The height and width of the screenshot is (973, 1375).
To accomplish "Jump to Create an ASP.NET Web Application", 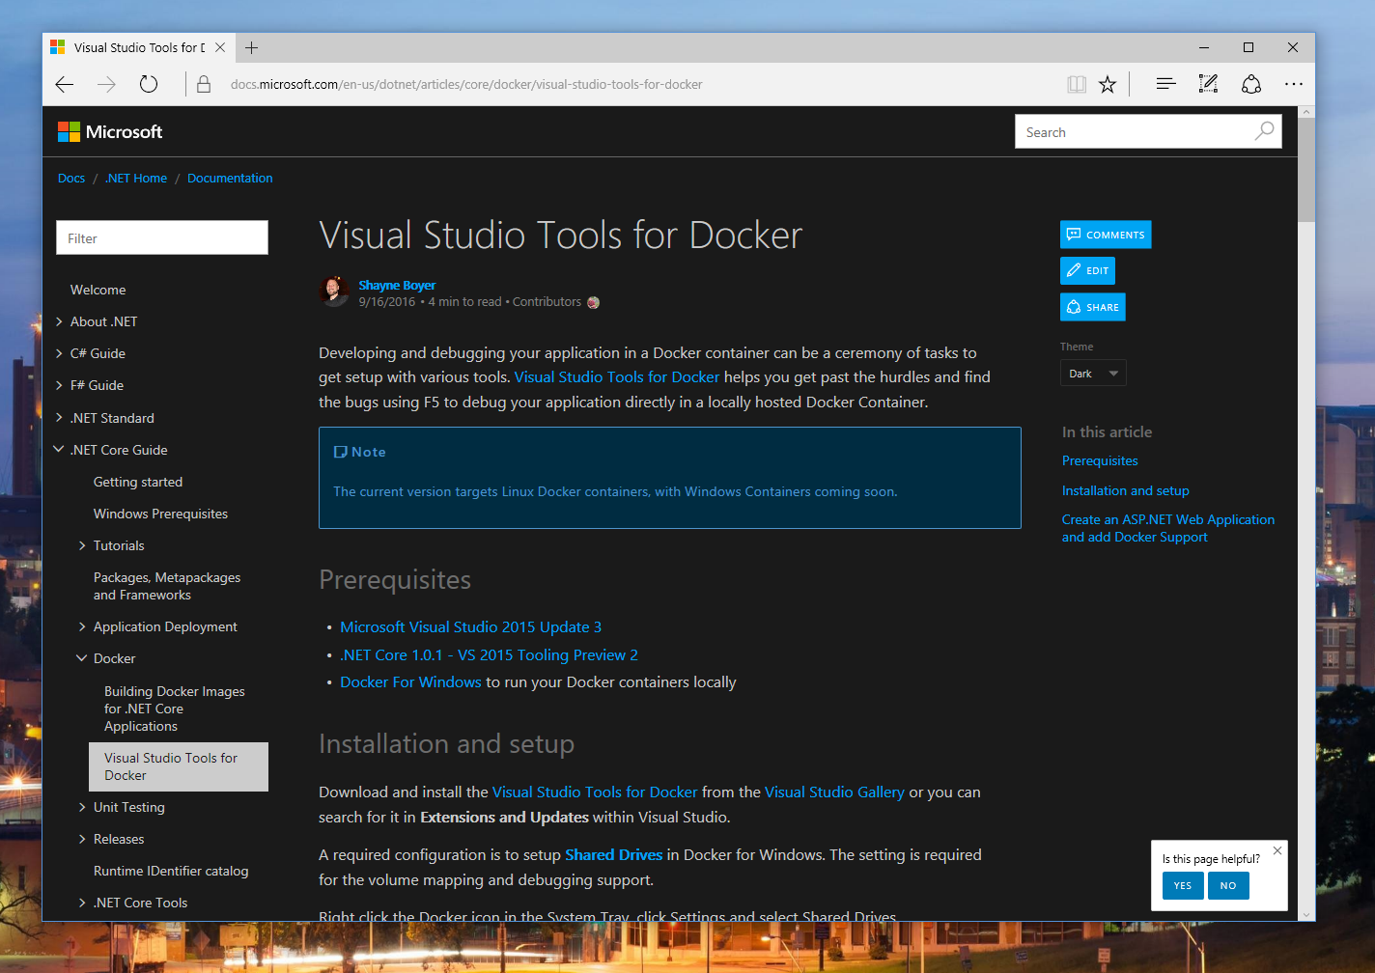I will 1168,528.
